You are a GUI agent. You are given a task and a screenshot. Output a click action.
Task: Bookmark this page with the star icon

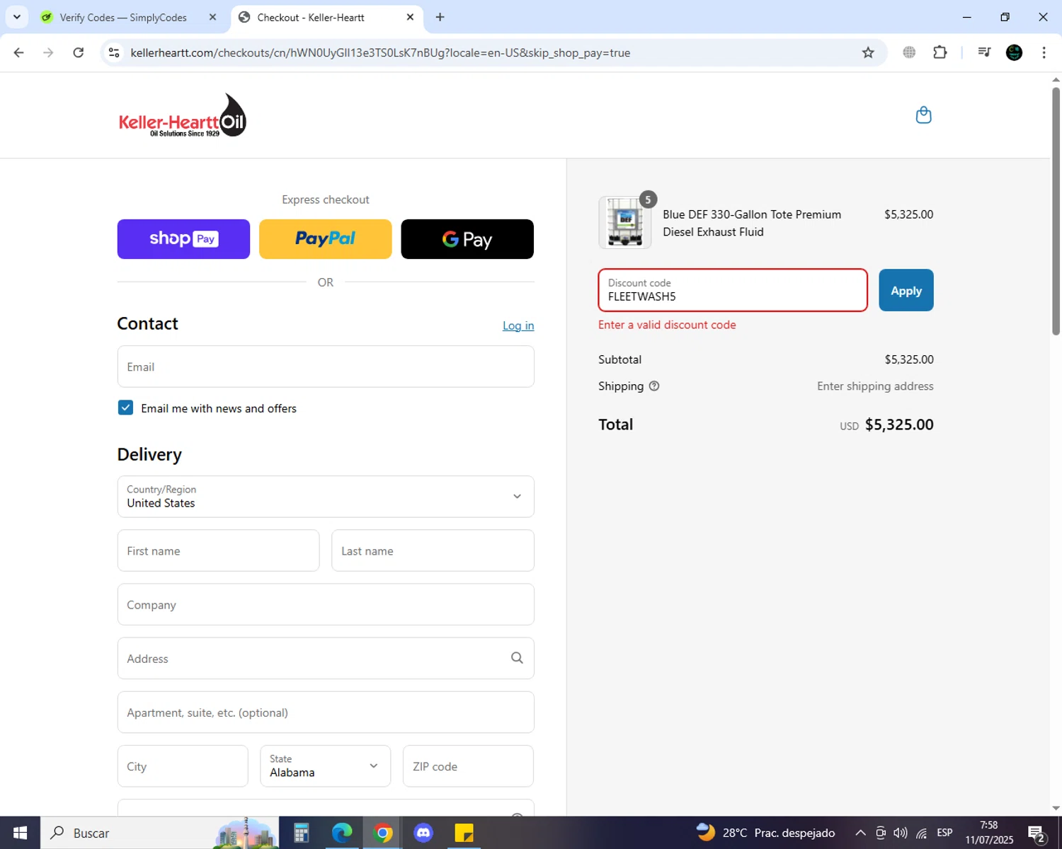click(868, 52)
